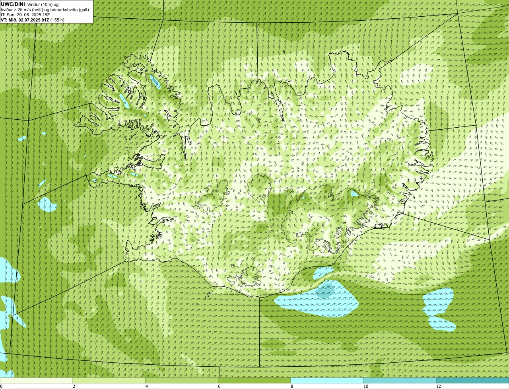Image resolution: width=509 pixels, height=389 pixels.
Task: Pick the 8–10 light cyan scale segment
Action: 327,380
